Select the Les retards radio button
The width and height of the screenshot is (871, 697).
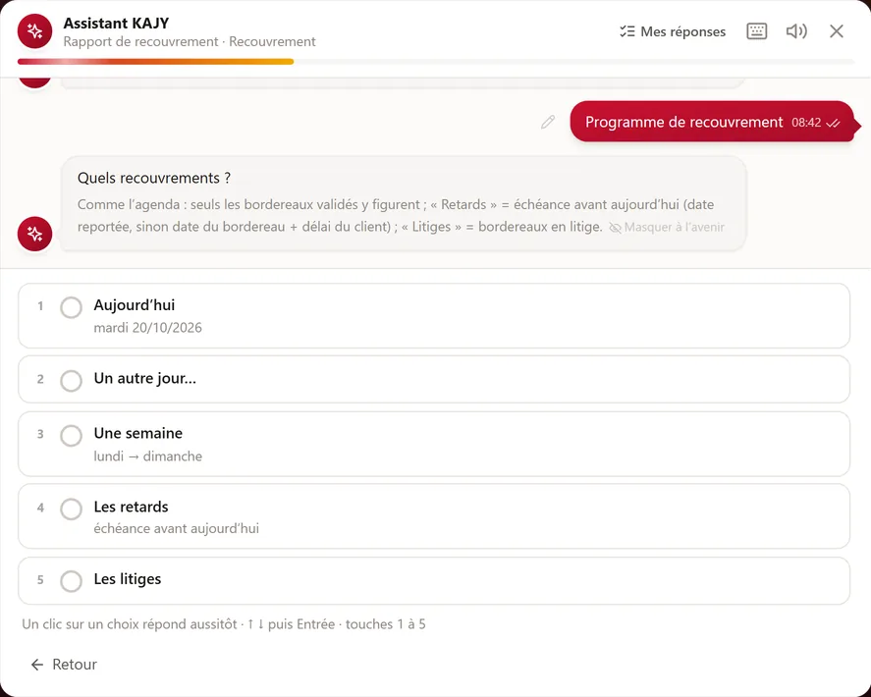71,509
